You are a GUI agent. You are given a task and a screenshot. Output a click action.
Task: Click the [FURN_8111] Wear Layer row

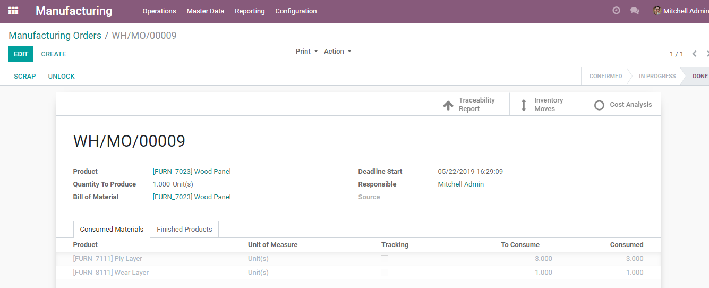(358, 273)
